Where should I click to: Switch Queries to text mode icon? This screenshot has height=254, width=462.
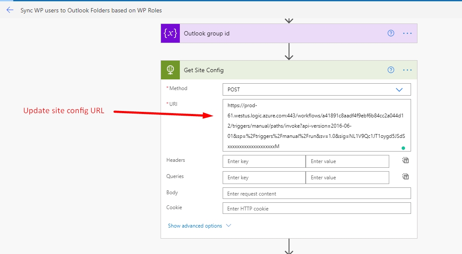[x=405, y=176]
